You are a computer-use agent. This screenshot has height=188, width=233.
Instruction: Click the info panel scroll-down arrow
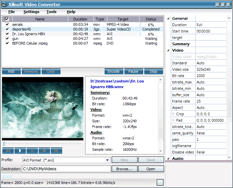point(160,151)
